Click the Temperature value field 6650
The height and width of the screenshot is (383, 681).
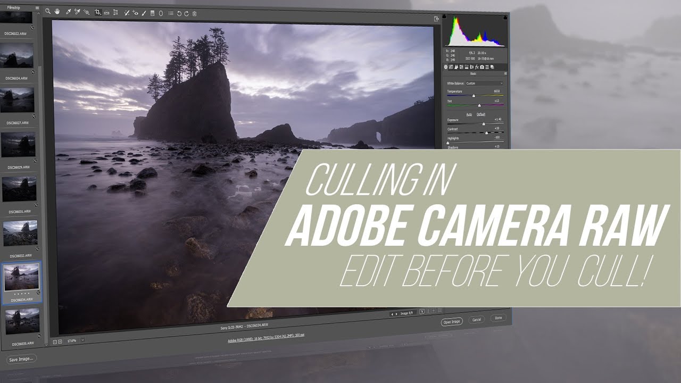coord(497,91)
